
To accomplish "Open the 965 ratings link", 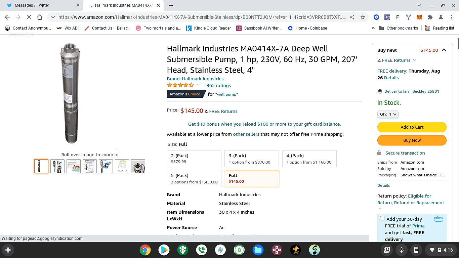I will pos(218,85).
